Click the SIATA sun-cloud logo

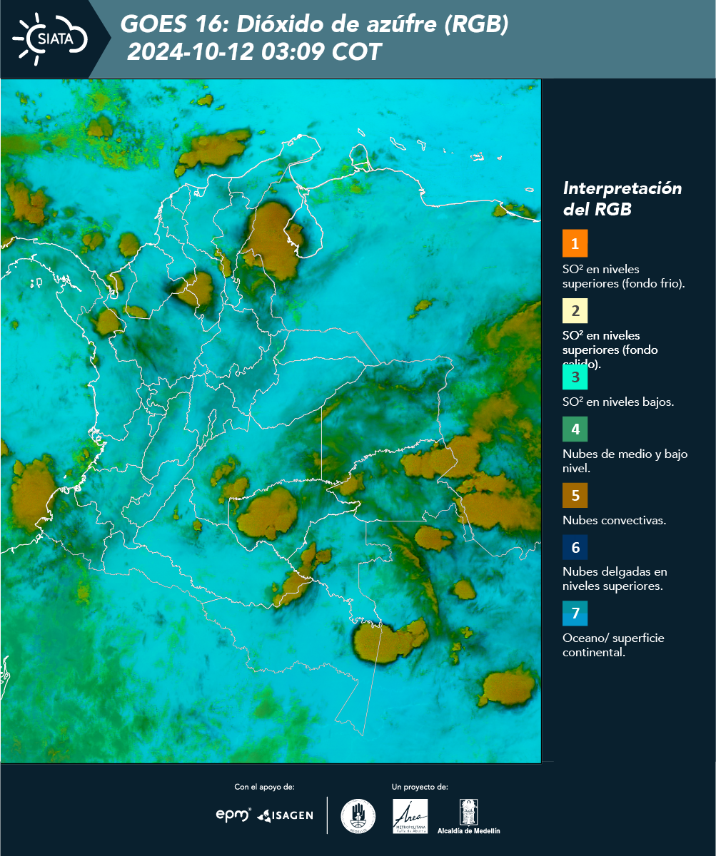pyautogui.click(x=50, y=39)
